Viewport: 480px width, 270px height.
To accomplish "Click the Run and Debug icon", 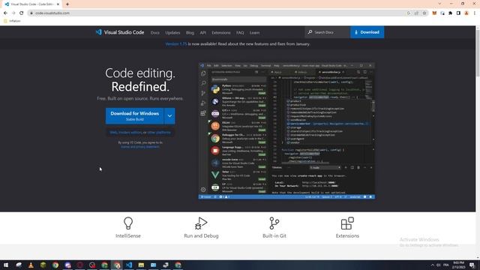I will pyautogui.click(x=201, y=223).
